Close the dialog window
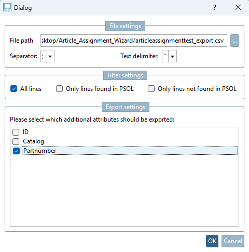This screenshot has width=249, height=252. click(x=238, y=7)
